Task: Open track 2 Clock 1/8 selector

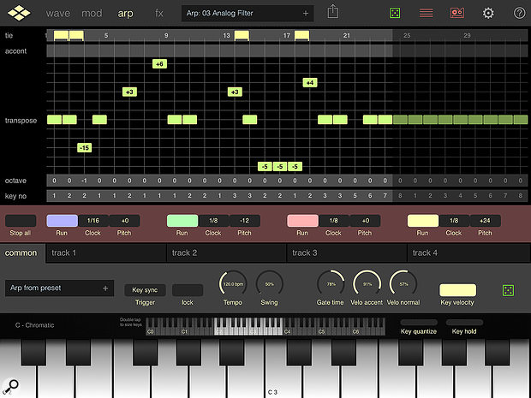Action: (x=213, y=221)
